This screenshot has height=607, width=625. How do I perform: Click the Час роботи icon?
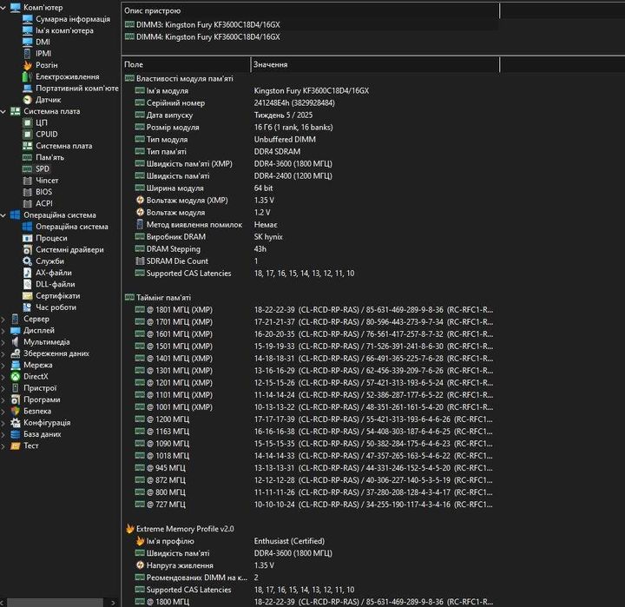coord(28,307)
